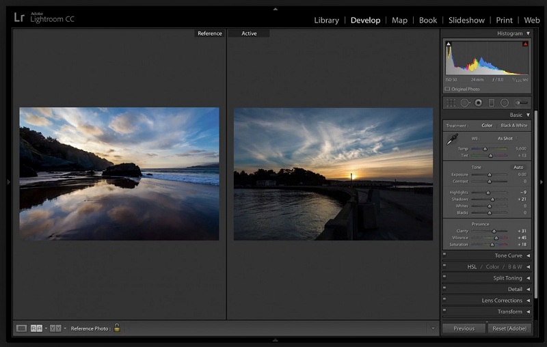The height and width of the screenshot is (347, 547).
Task: Select the Radial Filter tool
Action: pos(505,102)
